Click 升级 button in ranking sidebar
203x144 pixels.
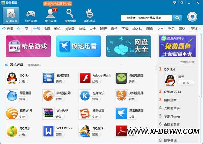[186, 83]
